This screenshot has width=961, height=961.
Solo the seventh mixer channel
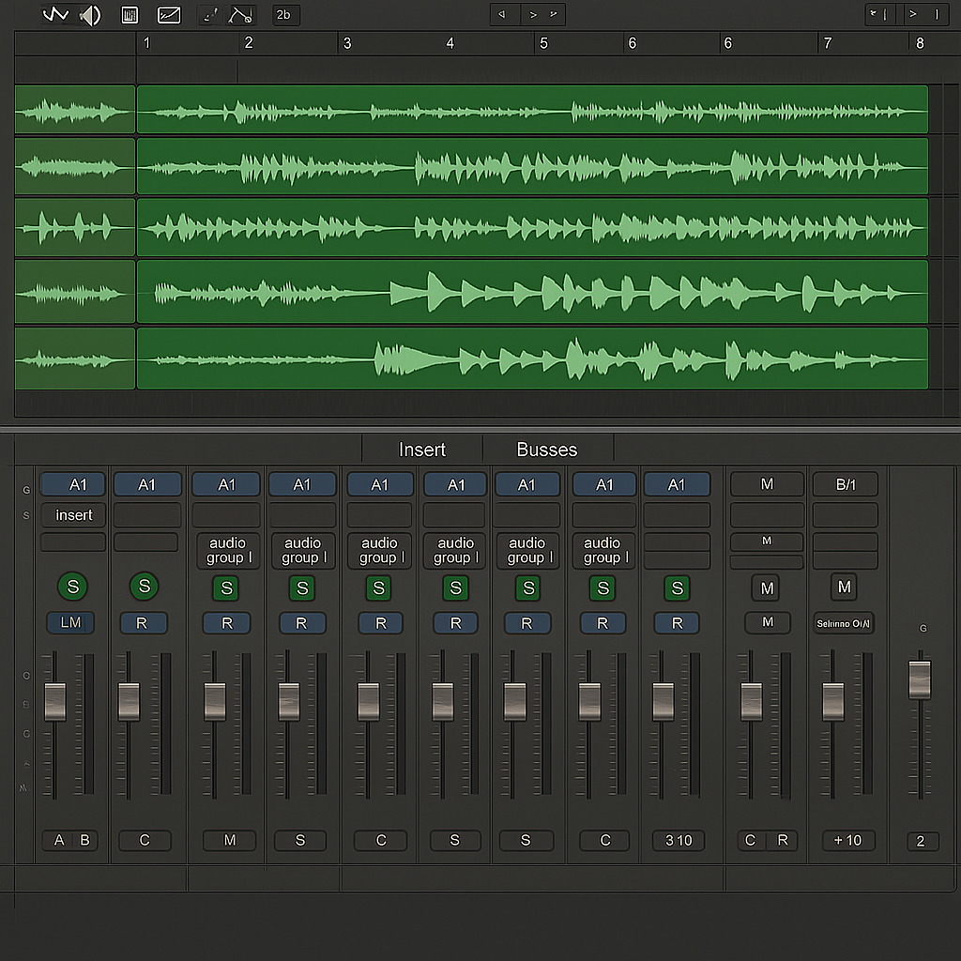528,588
